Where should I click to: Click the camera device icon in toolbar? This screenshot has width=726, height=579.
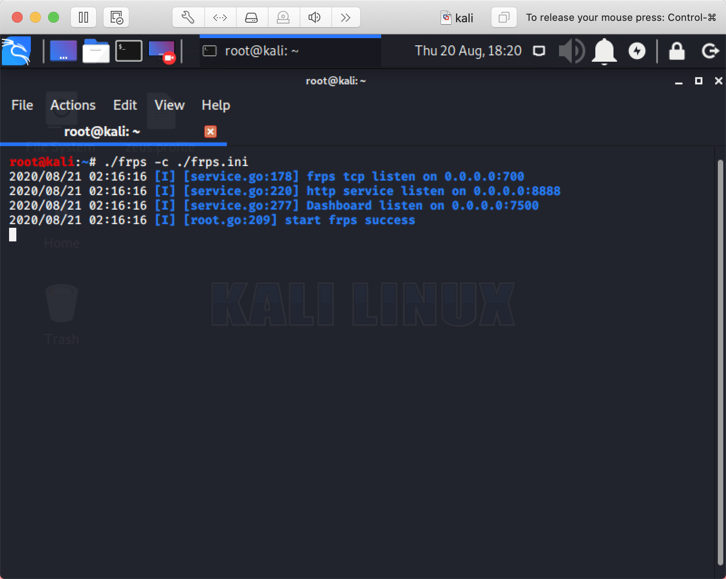283,17
